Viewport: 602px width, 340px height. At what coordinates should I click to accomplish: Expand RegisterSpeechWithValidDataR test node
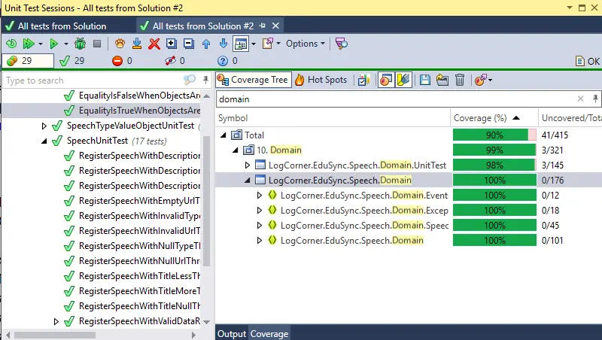56,321
